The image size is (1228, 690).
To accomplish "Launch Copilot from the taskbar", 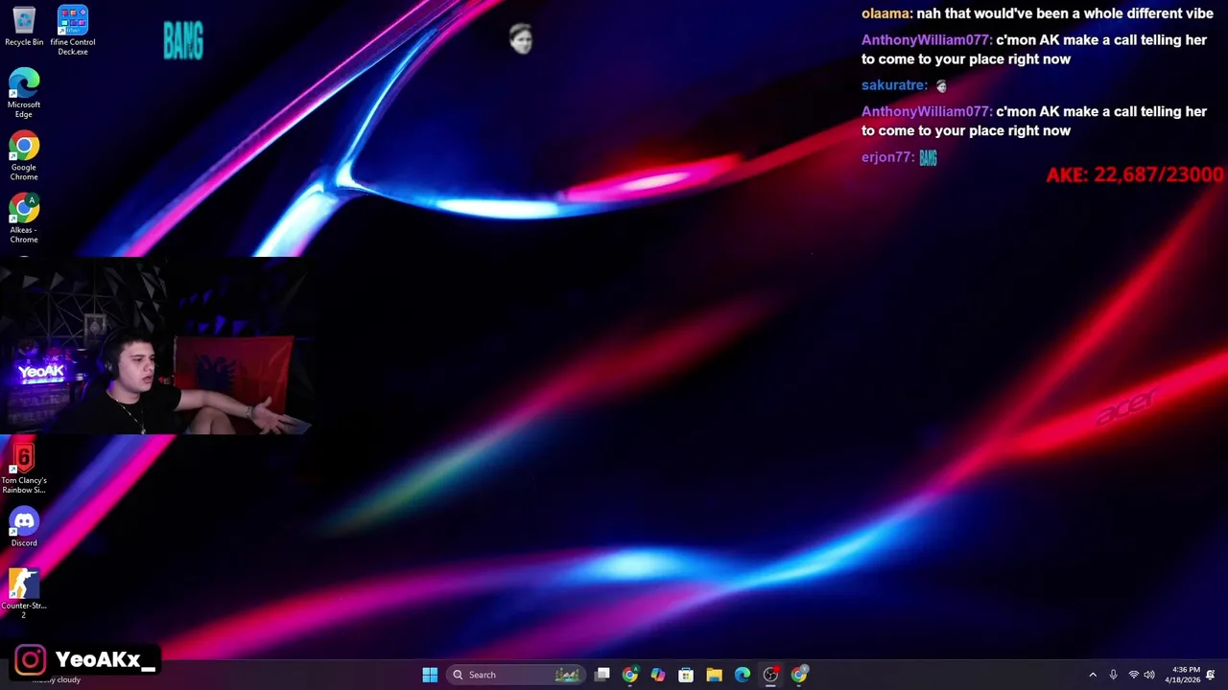I will (x=657, y=675).
